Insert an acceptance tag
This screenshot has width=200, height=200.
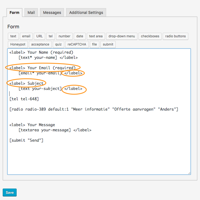(40, 44)
